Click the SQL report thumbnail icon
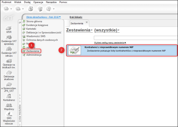Image resolution: width=178 pixels, height=127 pixels. pos(74,50)
